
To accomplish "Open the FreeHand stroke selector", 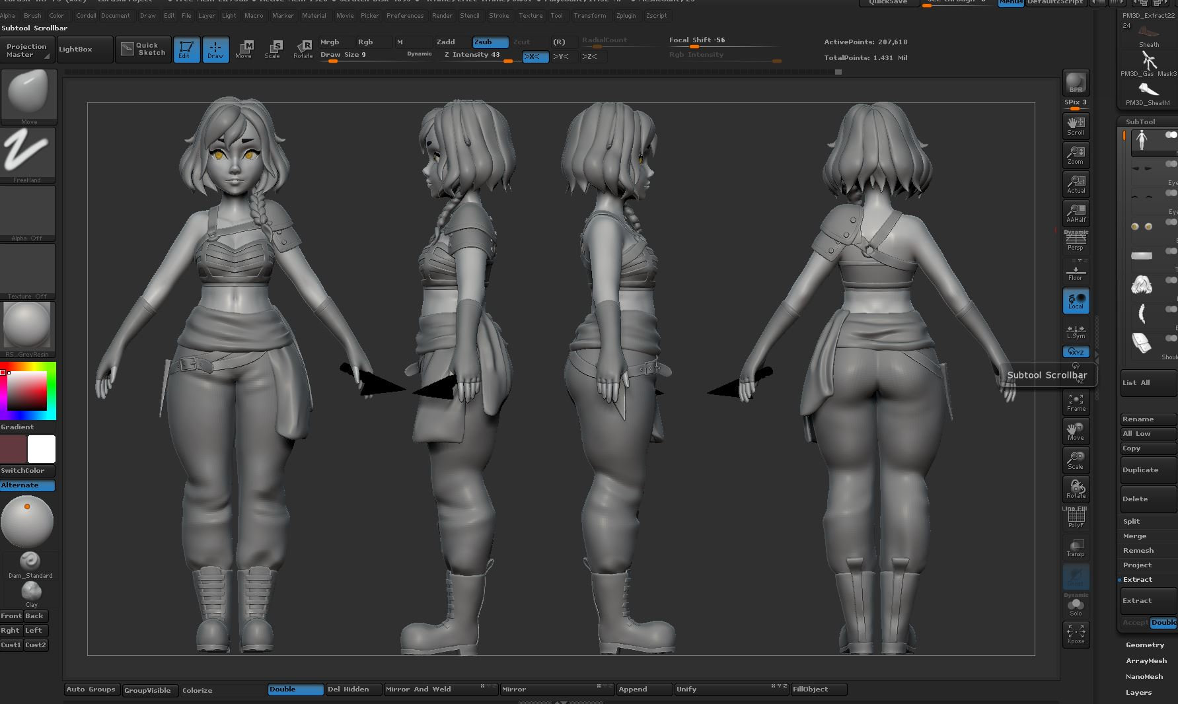I will click(x=28, y=155).
